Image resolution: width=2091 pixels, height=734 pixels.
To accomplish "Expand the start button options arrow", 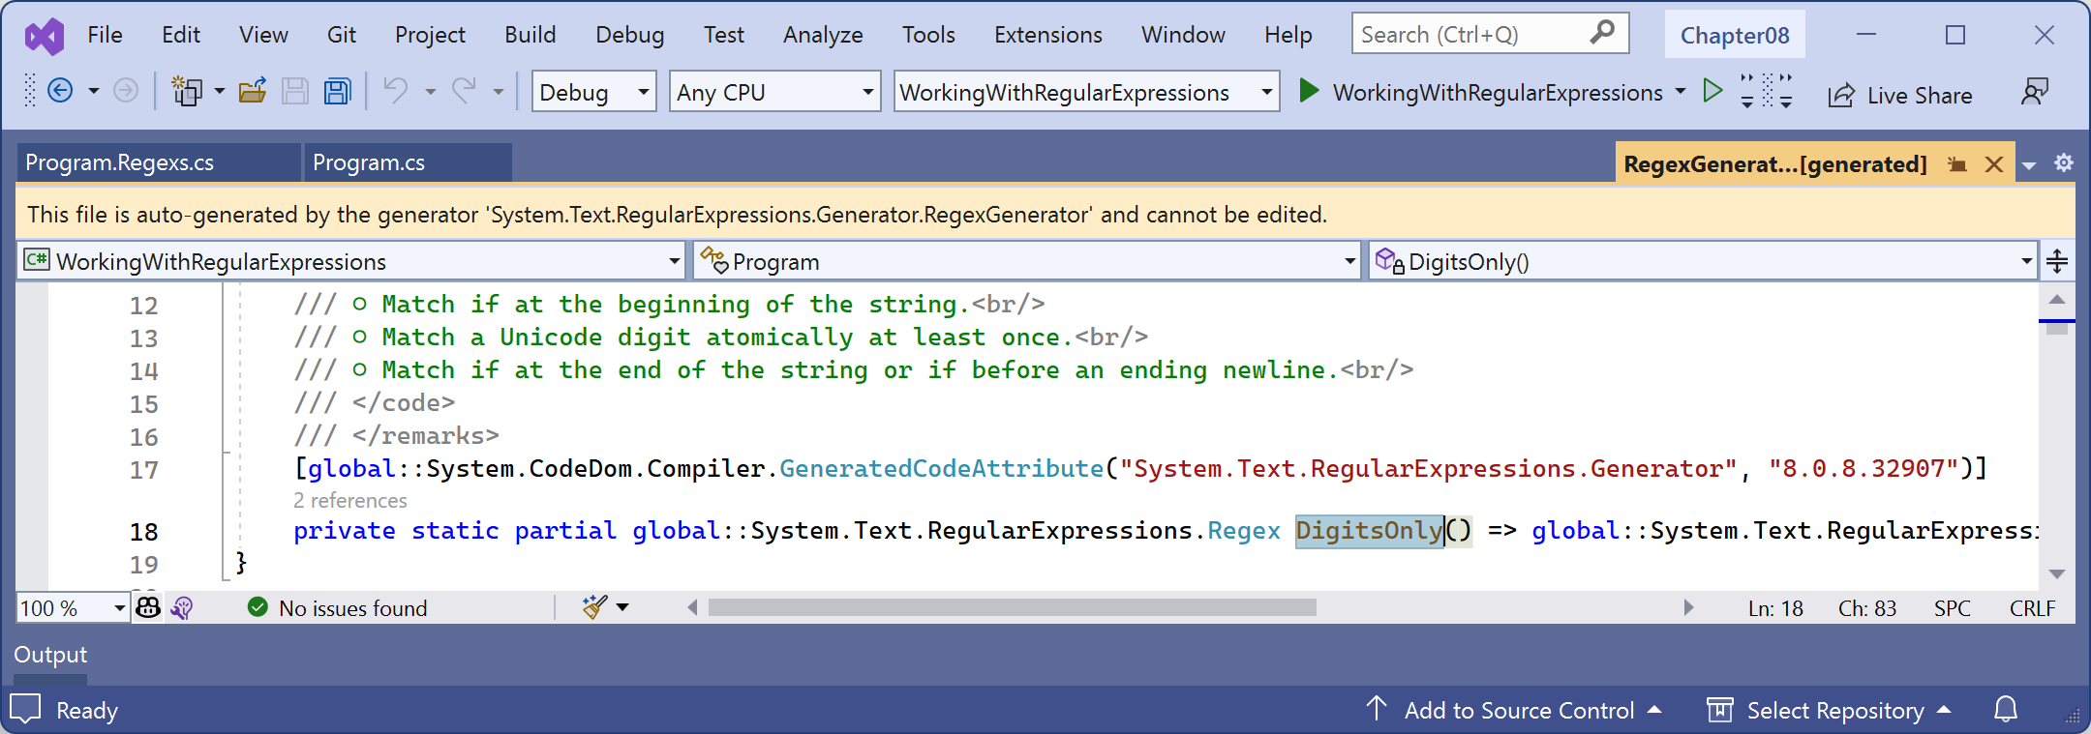I will click(1681, 91).
